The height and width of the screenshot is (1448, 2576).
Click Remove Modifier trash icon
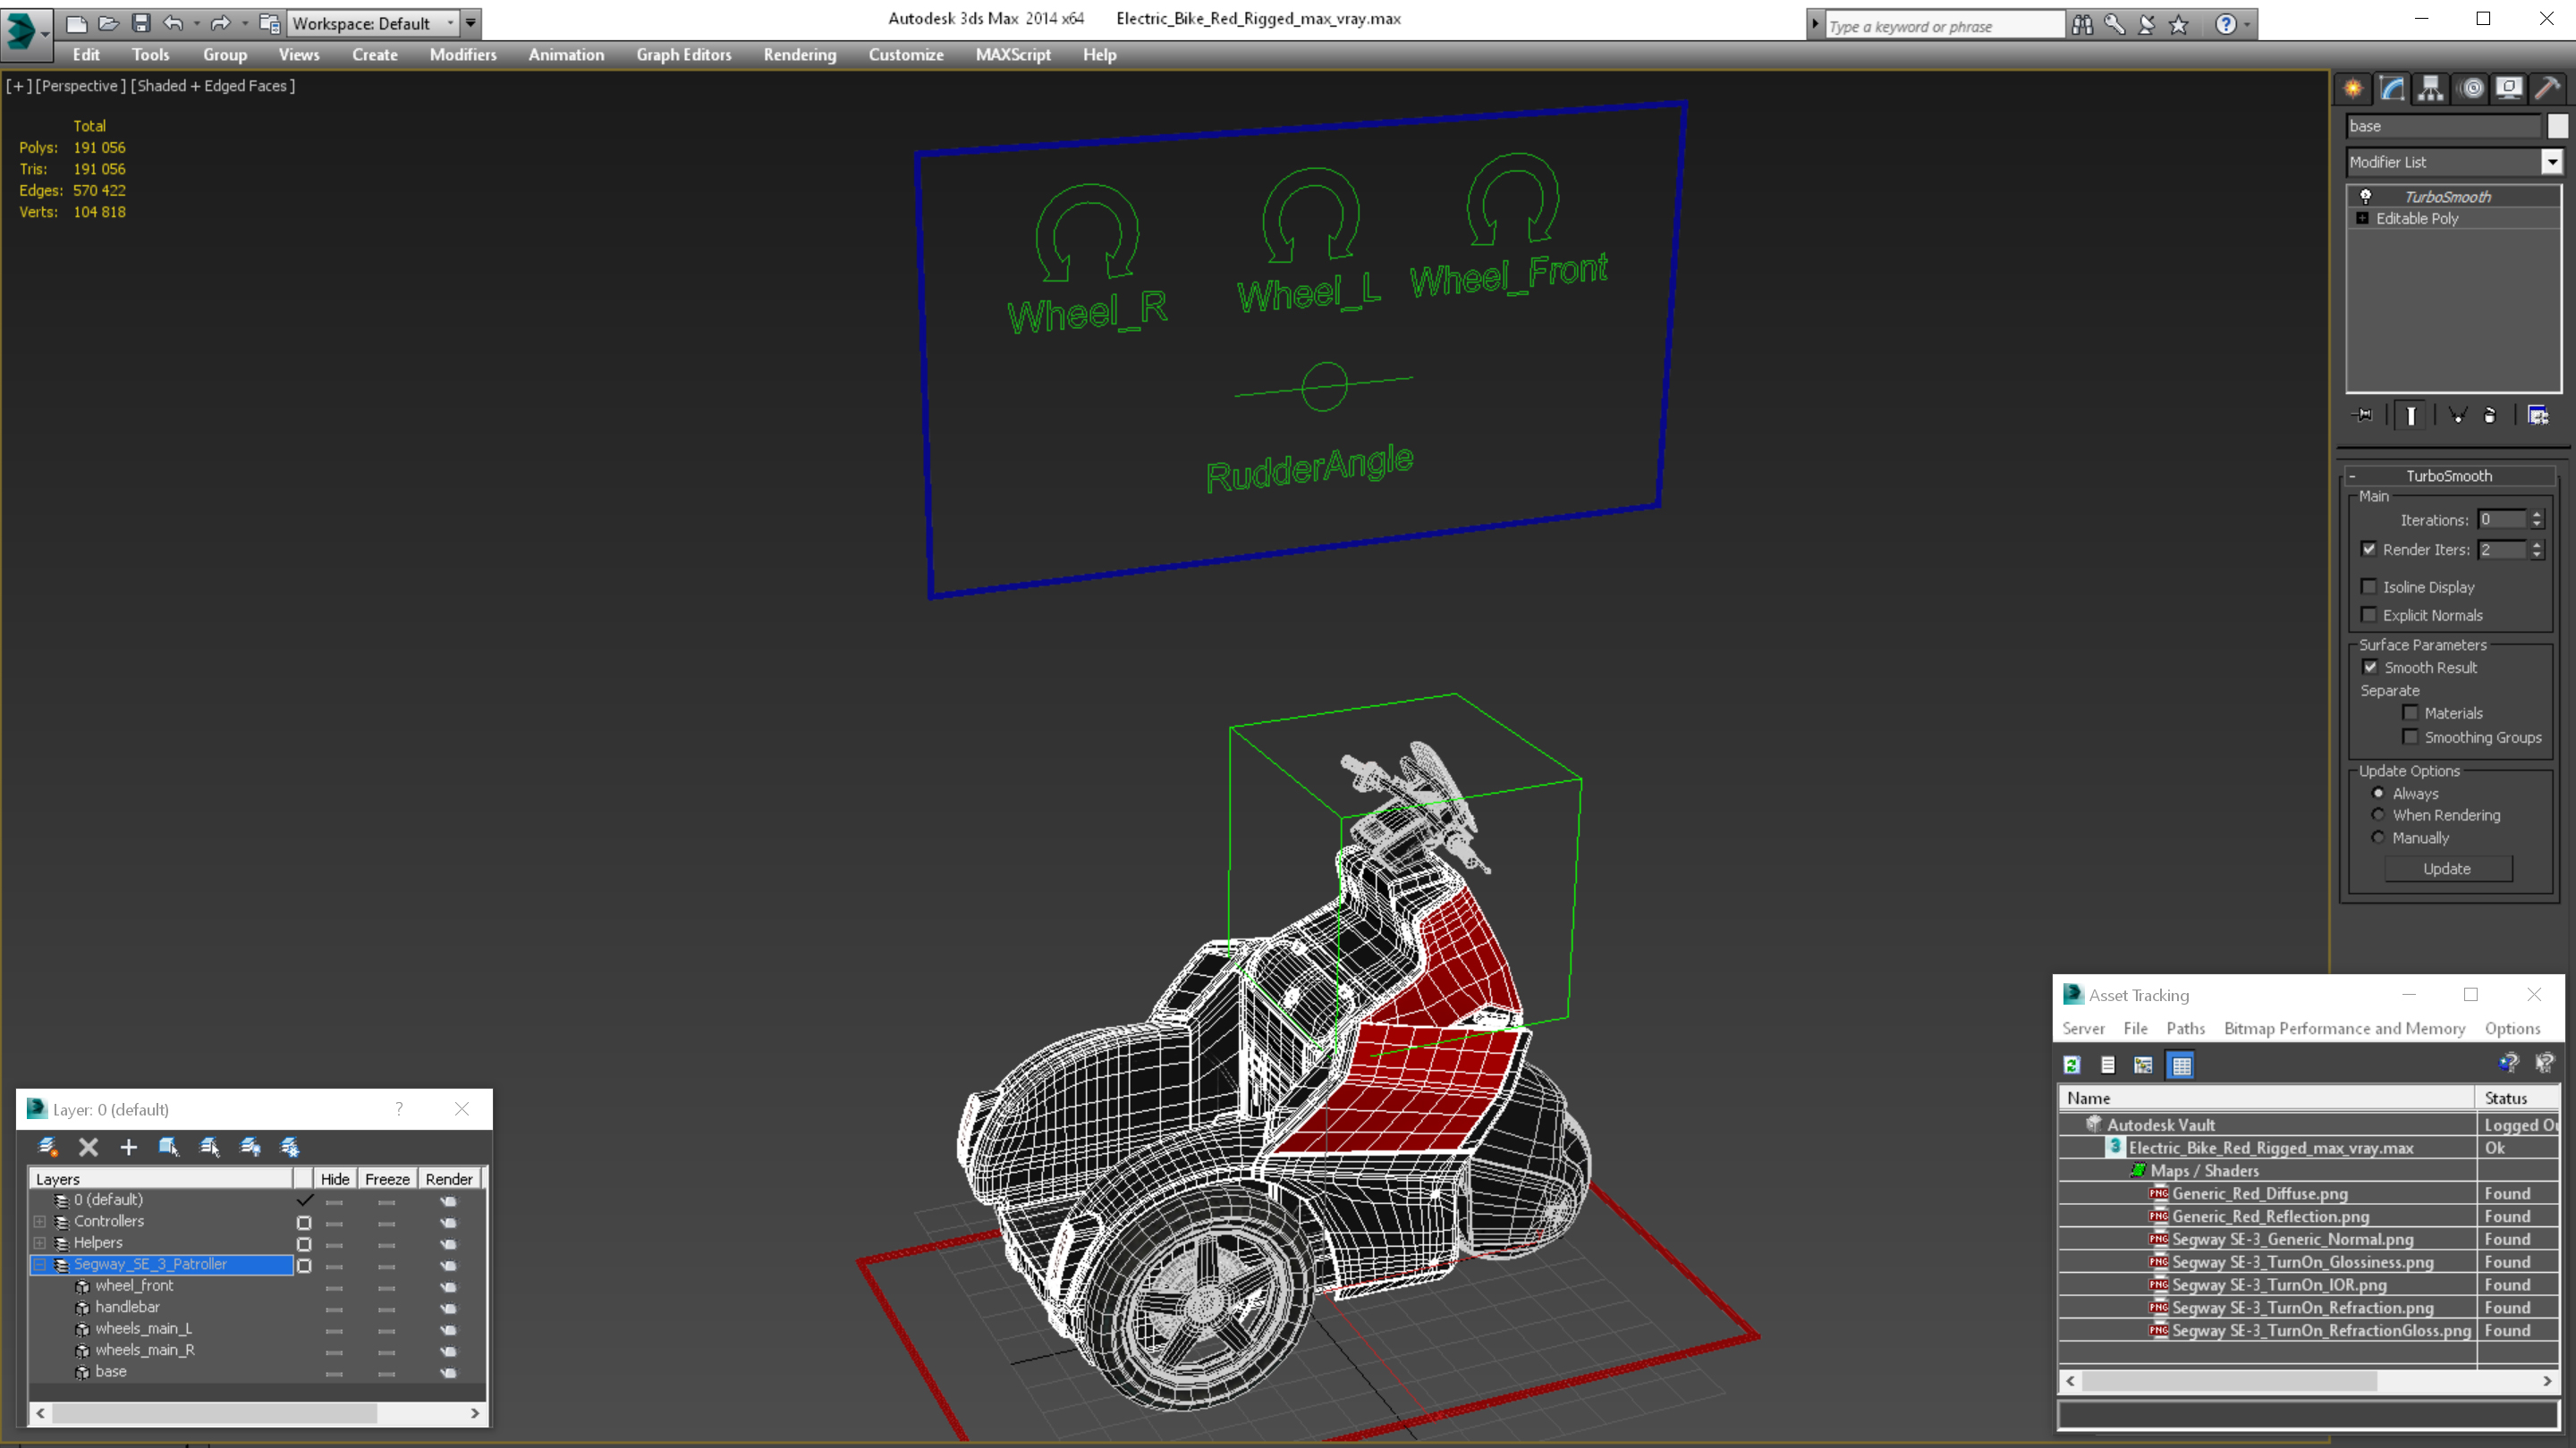tap(2490, 415)
